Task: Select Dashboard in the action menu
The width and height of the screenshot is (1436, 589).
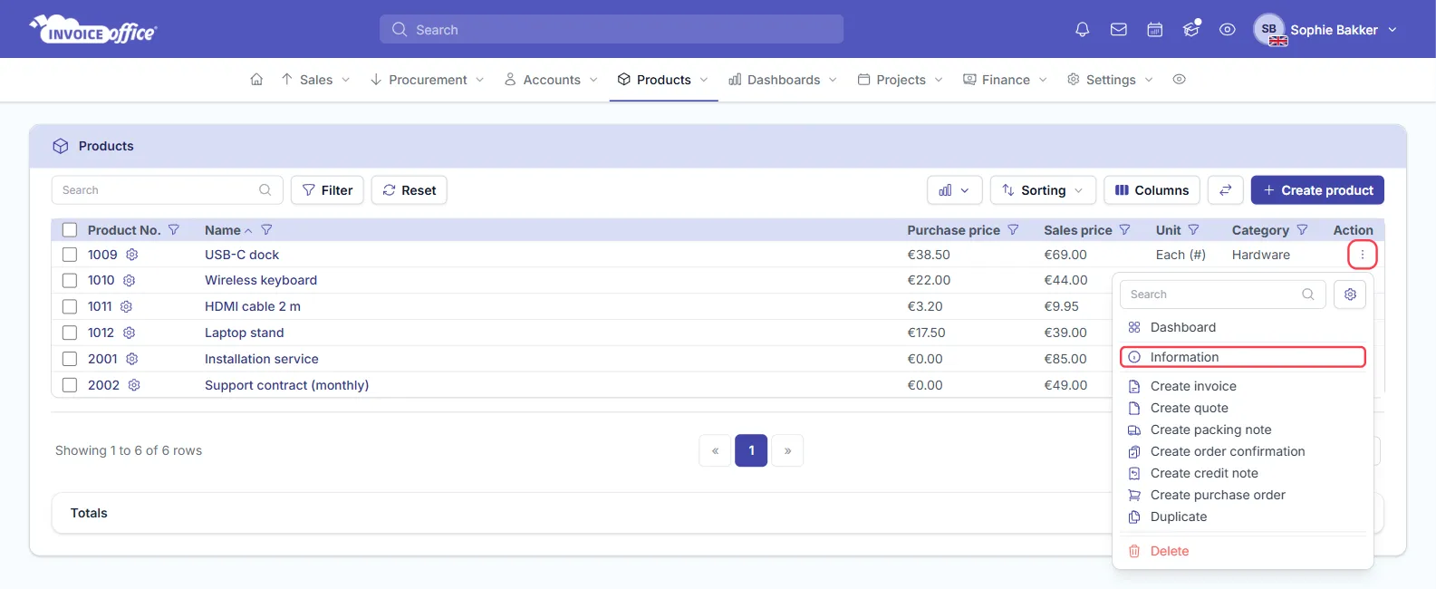Action: pos(1242,327)
